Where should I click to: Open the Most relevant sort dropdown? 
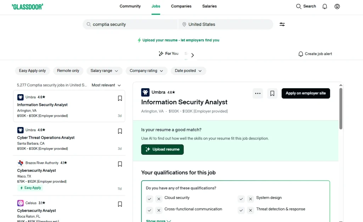[x=106, y=85]
